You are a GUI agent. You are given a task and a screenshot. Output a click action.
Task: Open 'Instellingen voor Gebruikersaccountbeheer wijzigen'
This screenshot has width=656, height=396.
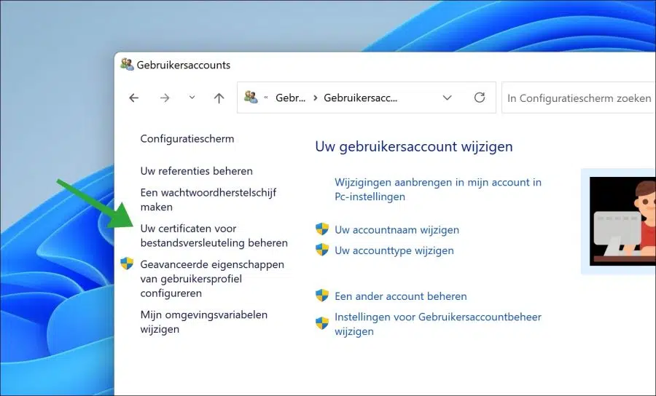438,324
